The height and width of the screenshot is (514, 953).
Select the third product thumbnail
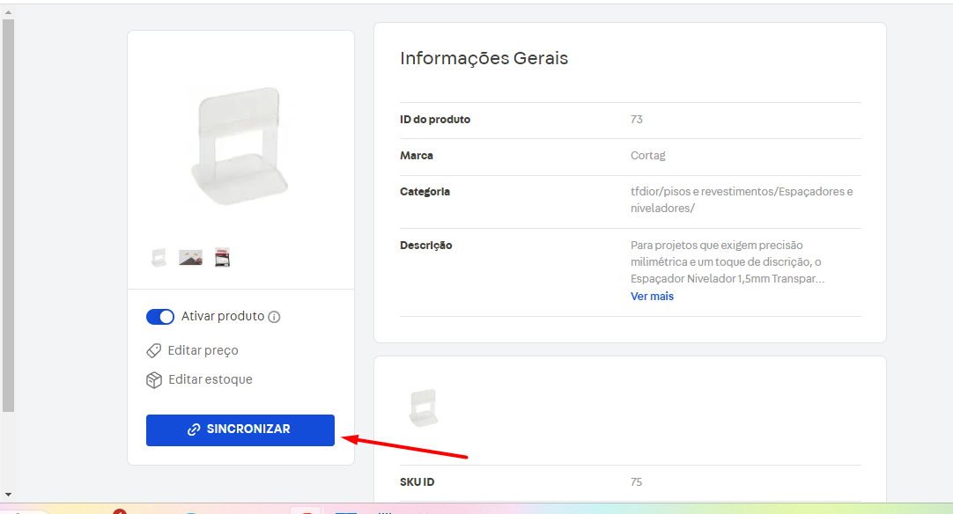click(x=223, y=258)
